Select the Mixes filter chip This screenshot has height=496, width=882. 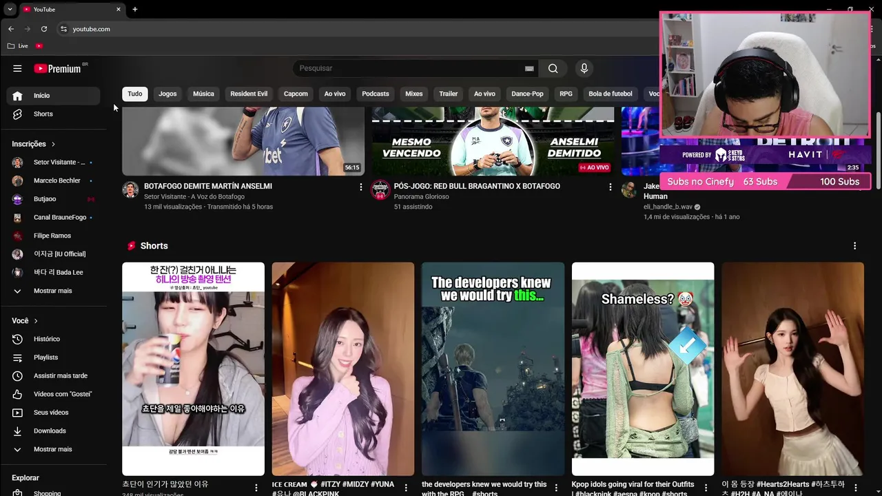pos(414,94)
